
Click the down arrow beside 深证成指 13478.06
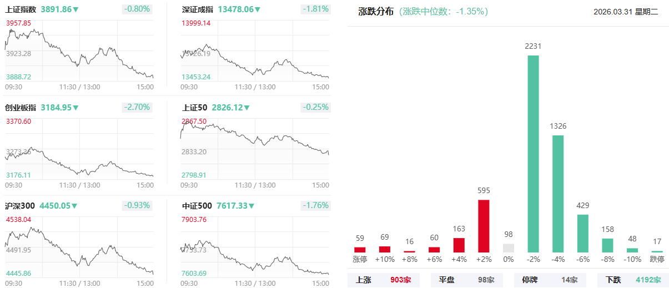coord(258,10)
